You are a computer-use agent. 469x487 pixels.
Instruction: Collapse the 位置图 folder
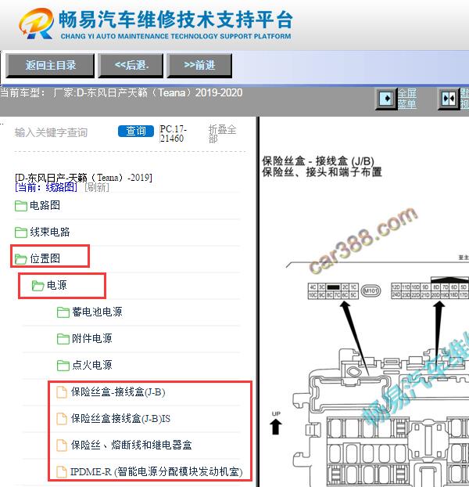(45, 258)
